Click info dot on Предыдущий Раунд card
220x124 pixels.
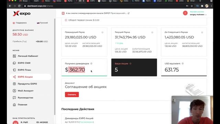102,32
